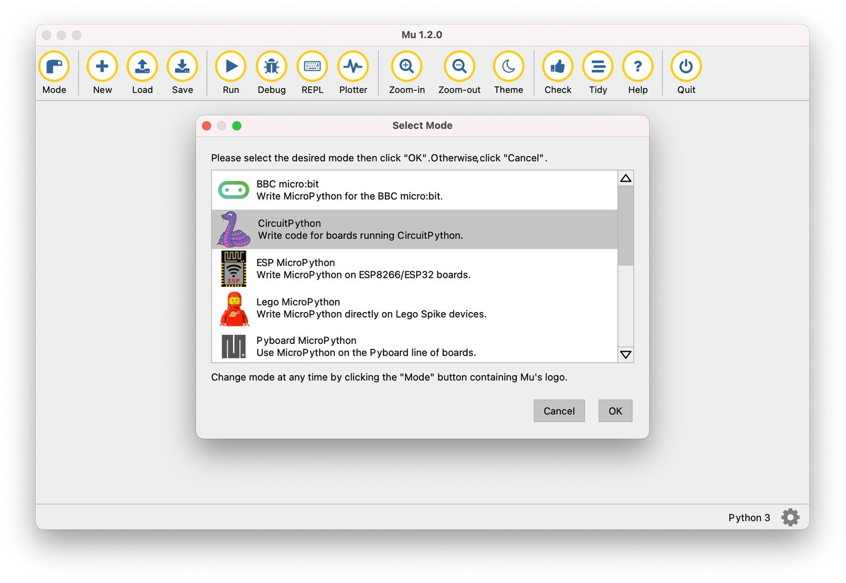Viewport: 846px width, 583px height.
Task: Click the mode list scrollbar thumb
Action: [626, 226]
